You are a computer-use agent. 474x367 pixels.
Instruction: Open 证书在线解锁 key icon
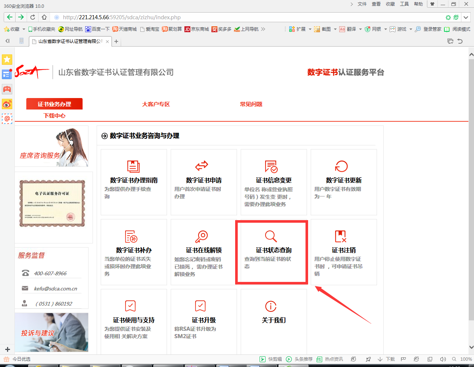[201, 236]
